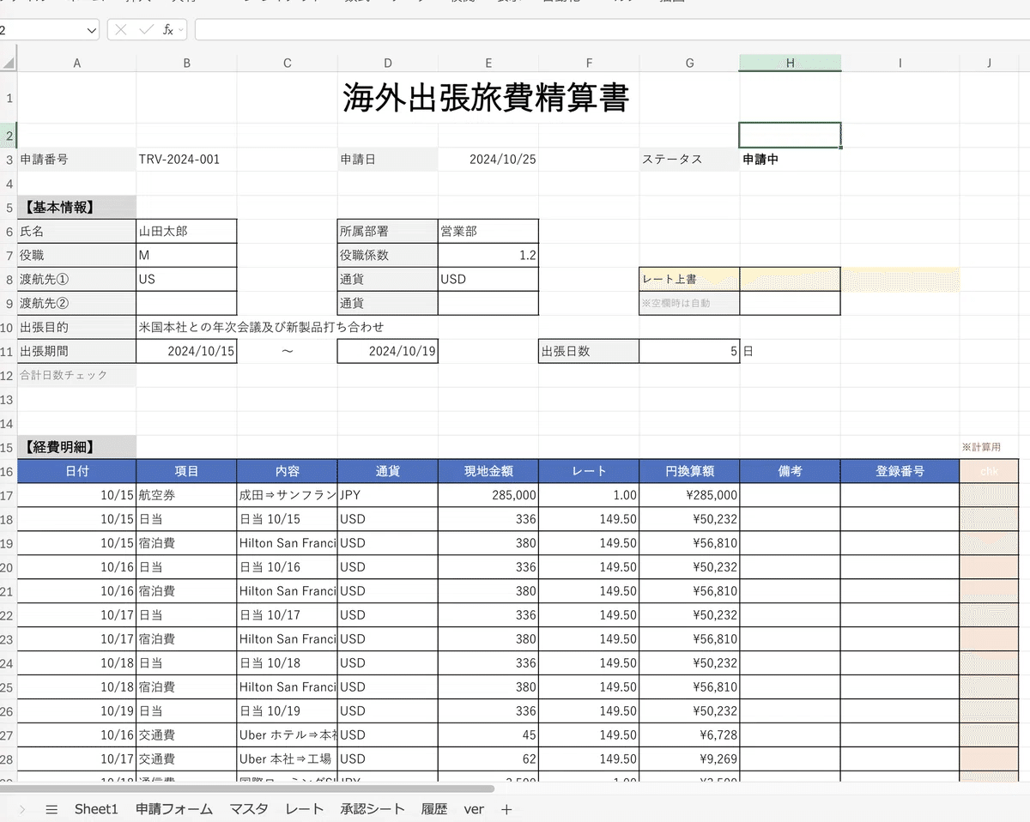This screenshot has width=1030, height=822.
Task: Click the レート上書 yellow input cell
Action: pyautogui.click(x=790, y=279)
